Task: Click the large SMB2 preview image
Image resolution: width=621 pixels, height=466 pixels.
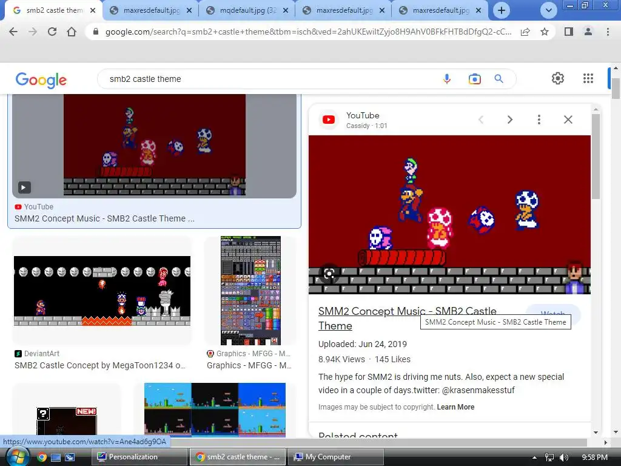Action: (449, 214)
